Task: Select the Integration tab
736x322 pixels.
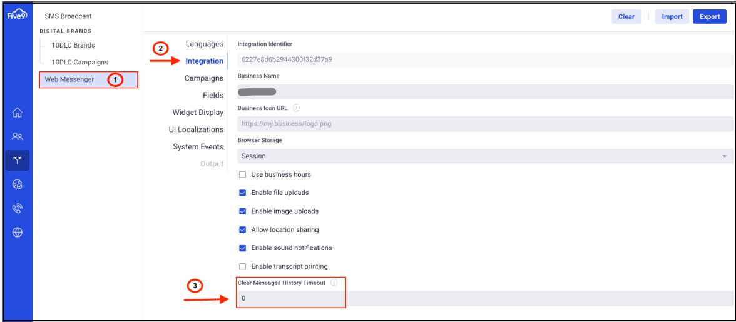Action: (204, 61)
